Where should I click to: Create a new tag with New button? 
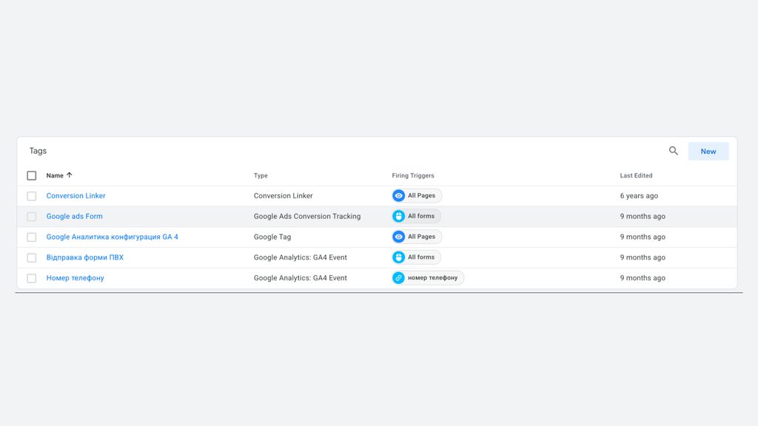click(708, 151)
